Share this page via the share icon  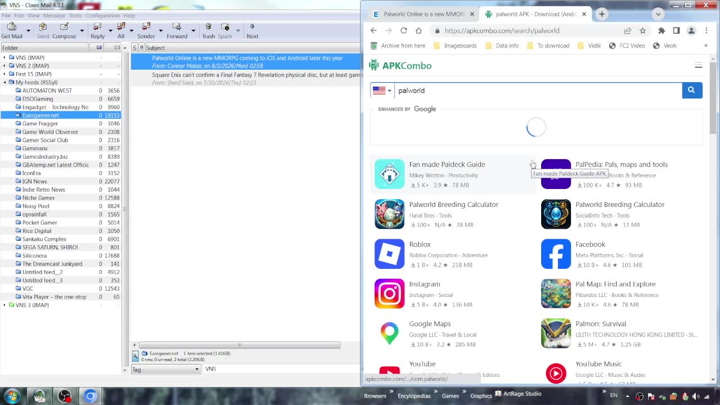coord(627,30)
